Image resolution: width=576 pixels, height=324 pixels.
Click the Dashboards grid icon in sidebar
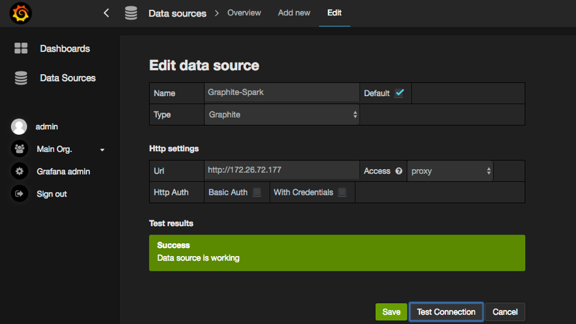(x=21, y=48)
